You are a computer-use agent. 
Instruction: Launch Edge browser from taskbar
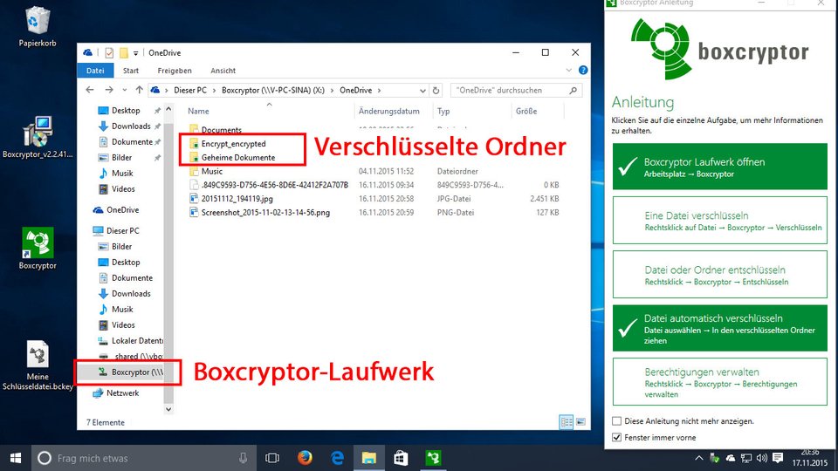pos(337,458)
